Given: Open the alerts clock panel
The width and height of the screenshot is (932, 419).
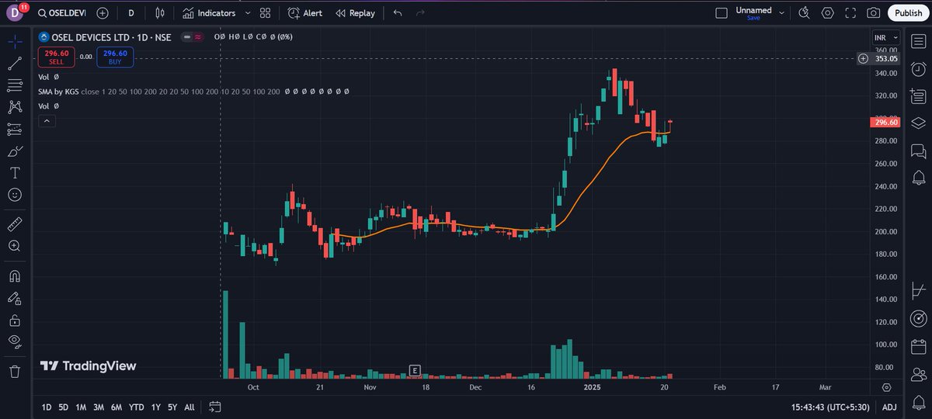Looking at the screenshot, I should 918,68.
